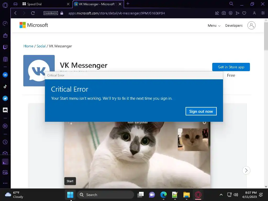This screenshot has width=268, height=201.
Task: Click Sign out now button
Action: tap(201, 111)
